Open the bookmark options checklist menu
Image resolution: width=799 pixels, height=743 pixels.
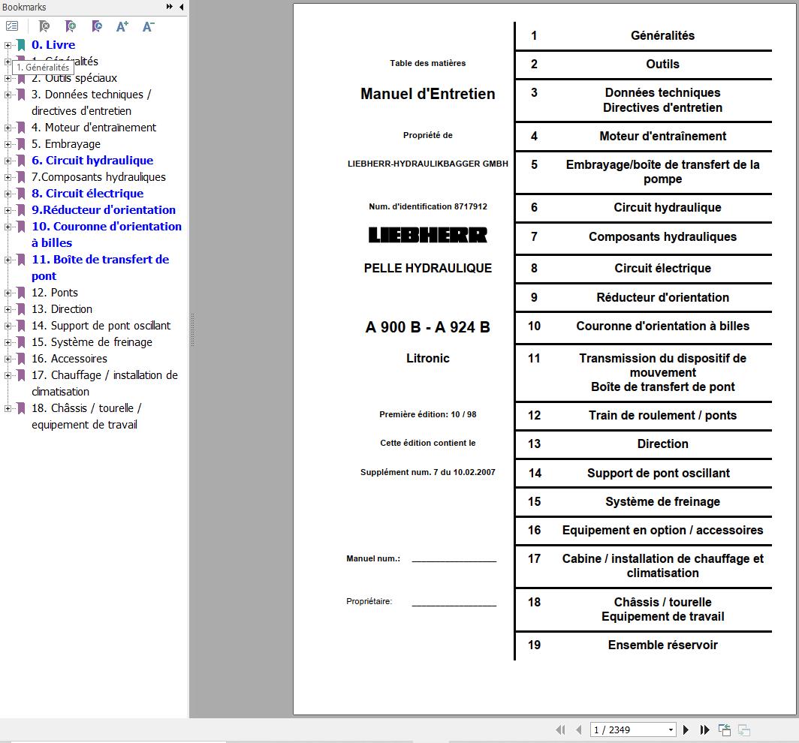pos(12,26)
